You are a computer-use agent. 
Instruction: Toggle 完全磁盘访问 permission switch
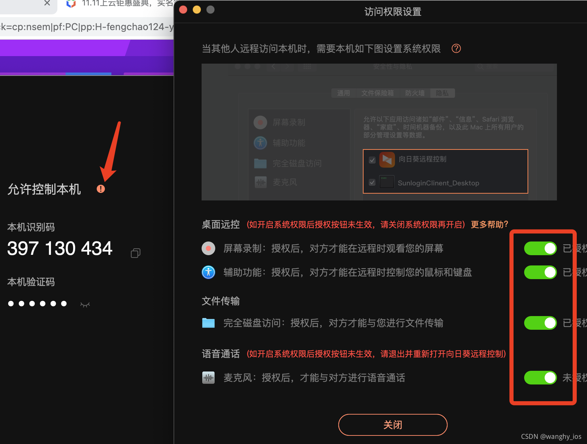pos(541,323)
